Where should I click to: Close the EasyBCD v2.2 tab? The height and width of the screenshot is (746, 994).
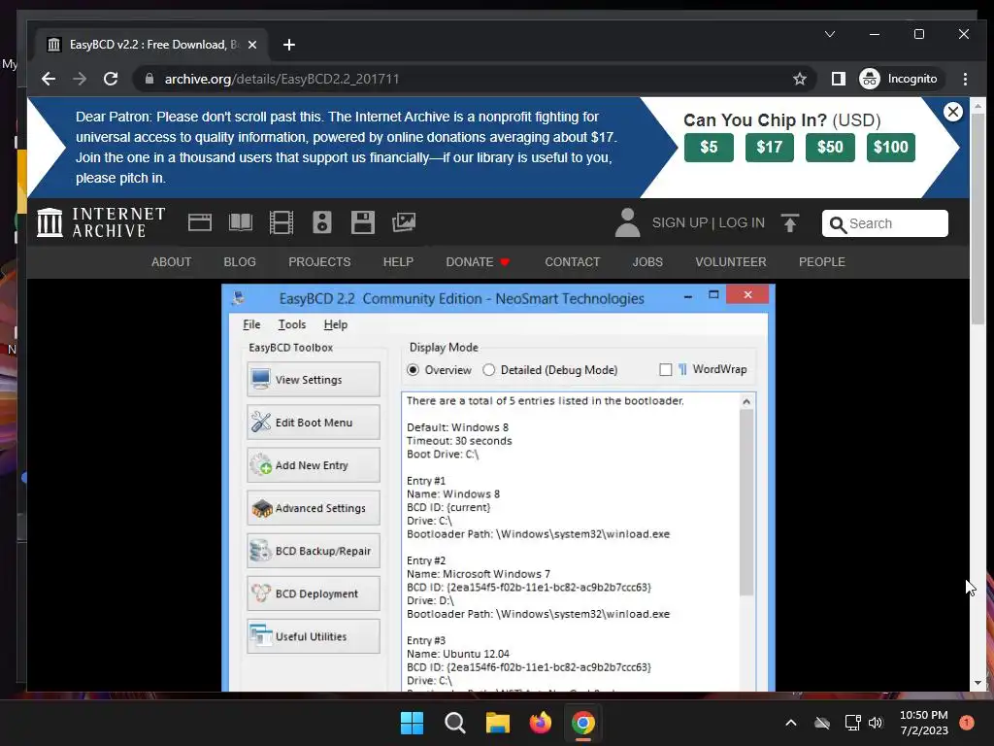(252, 45)
